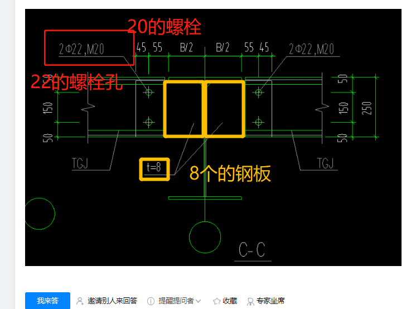Screen dimensions: 411x309
Task: Click the invite person icon
Action: [x=80, y=301]
